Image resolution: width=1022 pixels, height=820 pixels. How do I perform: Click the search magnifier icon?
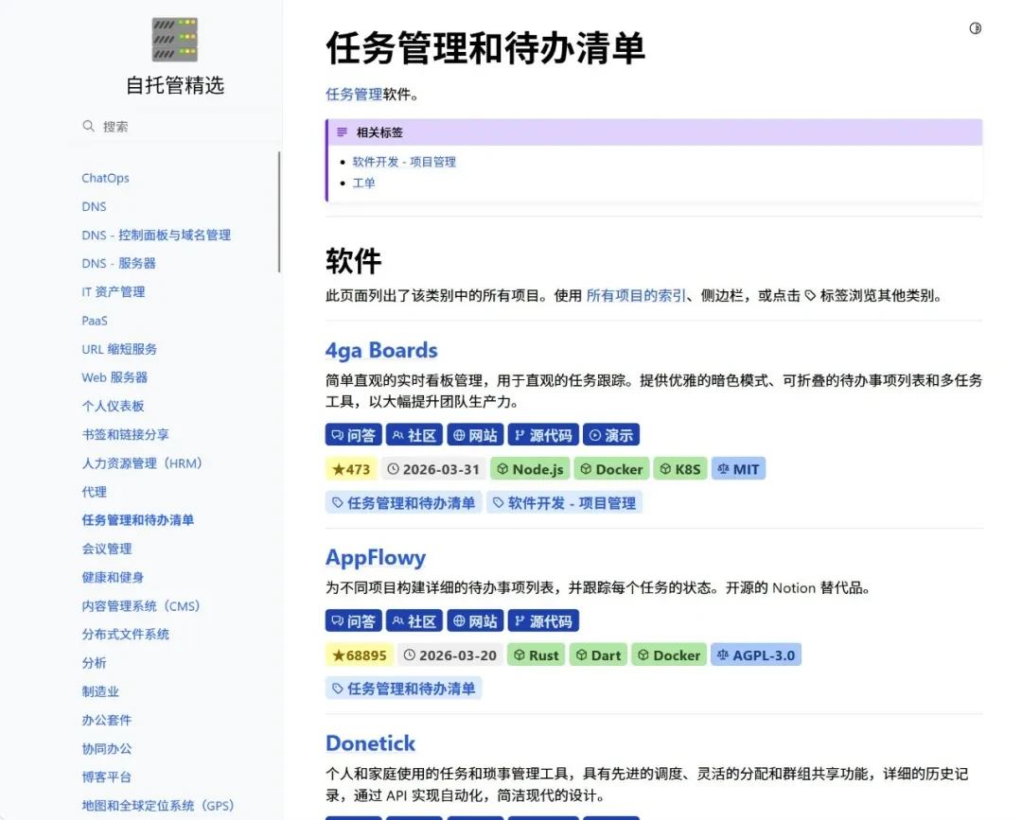point(89,126)
